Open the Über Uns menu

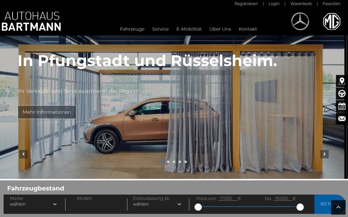pos(220,29)
